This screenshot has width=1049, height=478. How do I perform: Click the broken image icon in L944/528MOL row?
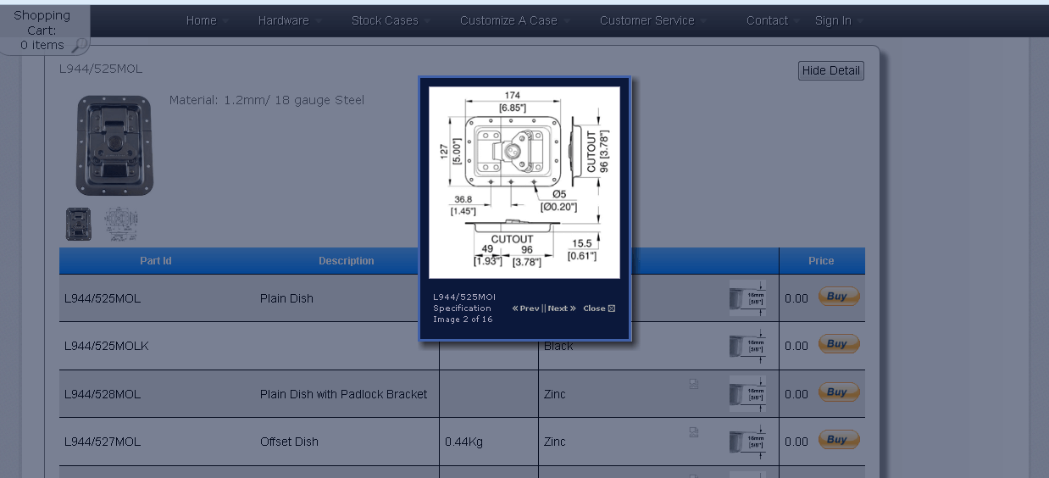694,385
